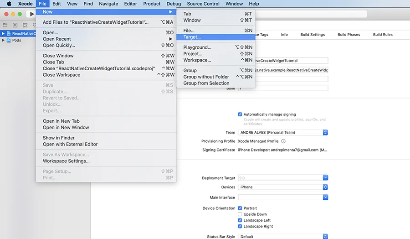This screenshot has width=410, height=239.
Task: Select Project... menu item
Action: pos(216,54)
